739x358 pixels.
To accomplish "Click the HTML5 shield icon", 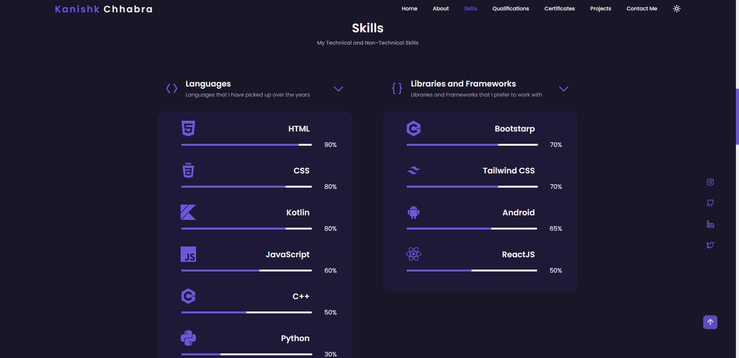I will click(x=188, y=128).
